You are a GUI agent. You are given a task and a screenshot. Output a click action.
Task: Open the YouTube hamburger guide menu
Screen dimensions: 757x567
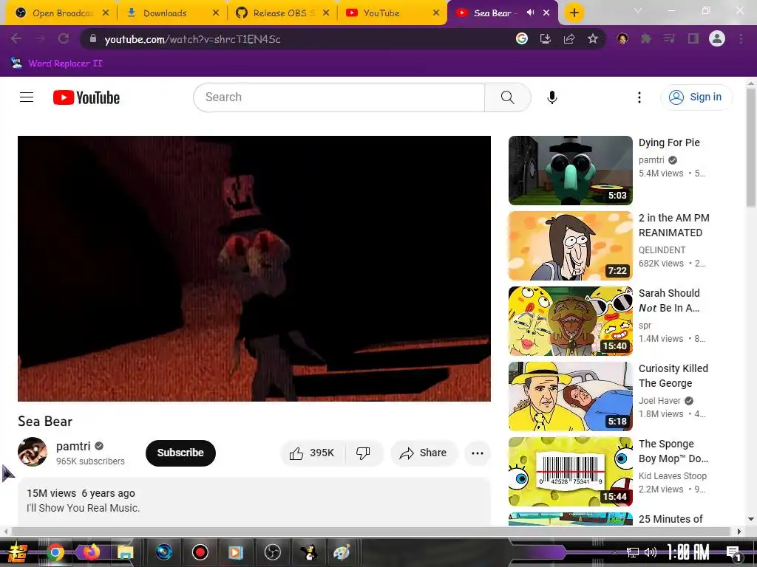coord(27,97)
